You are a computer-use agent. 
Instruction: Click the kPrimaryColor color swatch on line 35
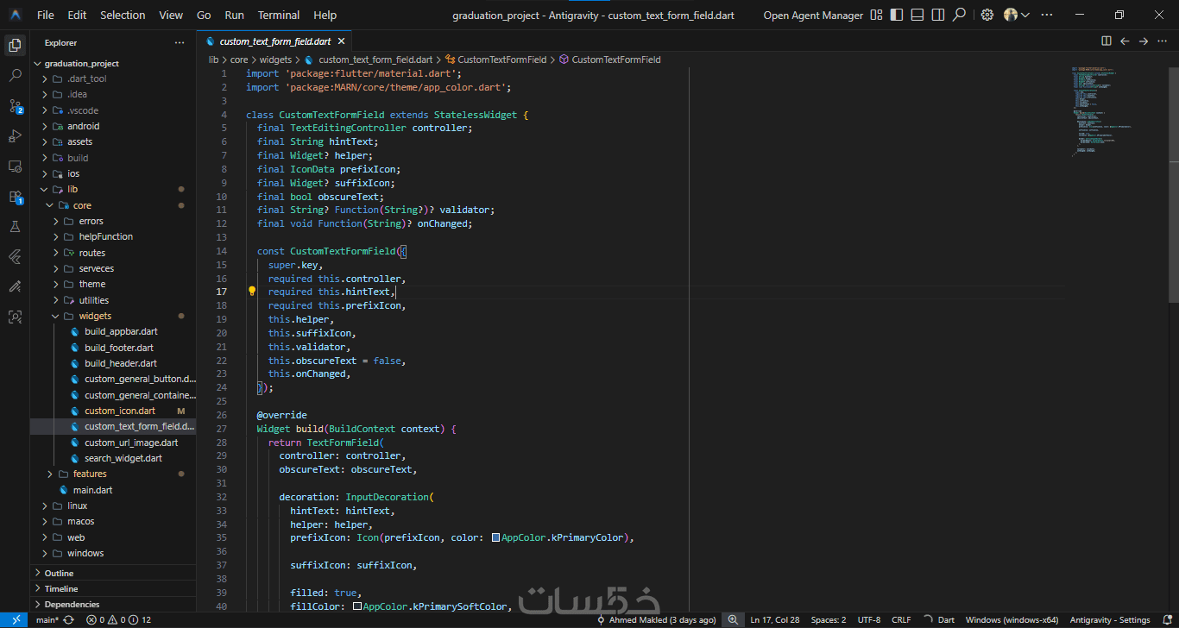tap(495, 537)
